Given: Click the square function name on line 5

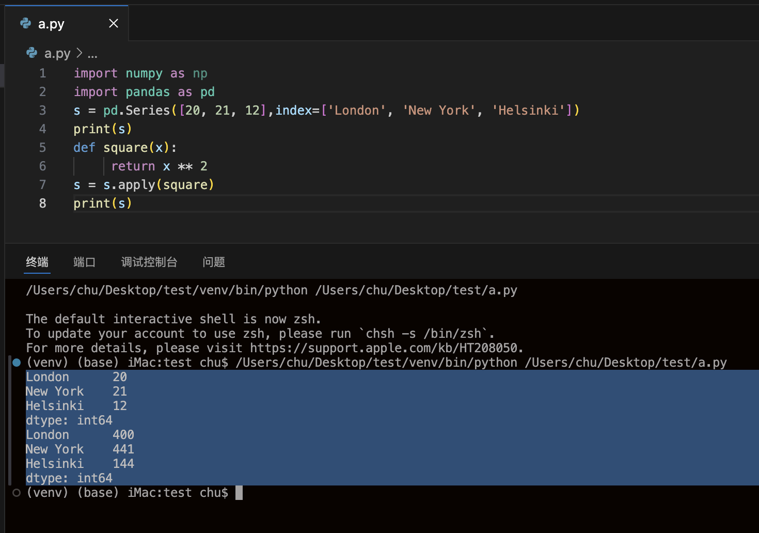Looking at the screenshot, I should click(x=125, y=148).
